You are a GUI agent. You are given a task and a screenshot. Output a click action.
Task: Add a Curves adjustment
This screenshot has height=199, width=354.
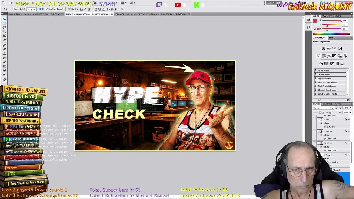tap(334, 49)
